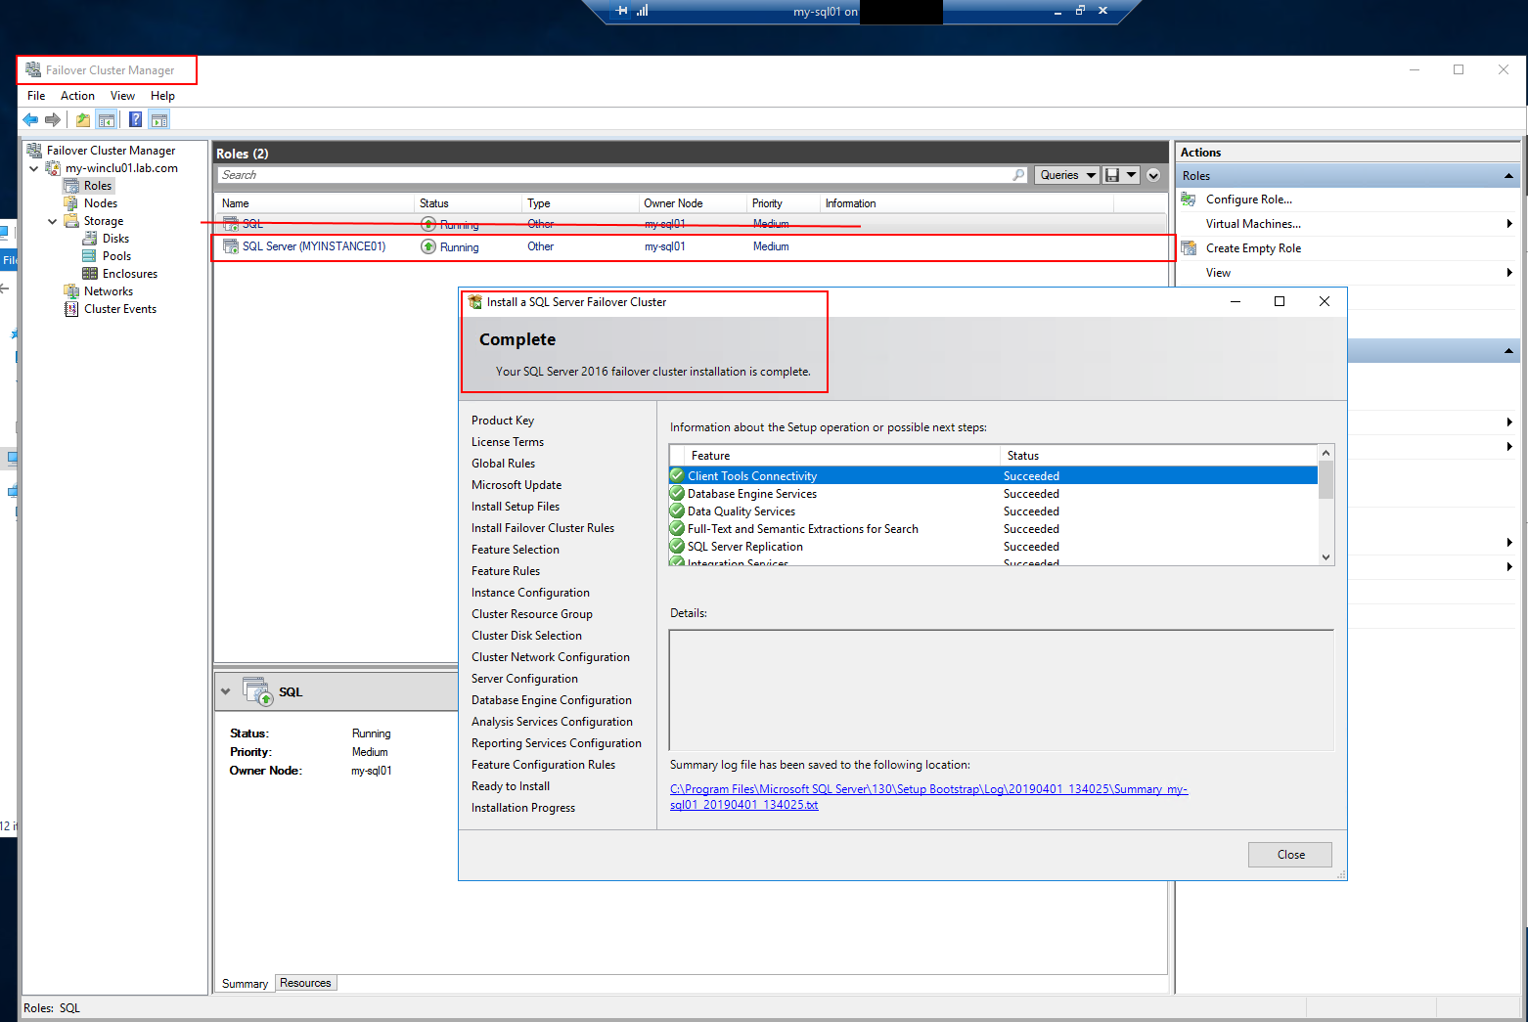Screen dimensions: 1528x1022
Task: Open the Action menu
Action: [x=77, y=96]
